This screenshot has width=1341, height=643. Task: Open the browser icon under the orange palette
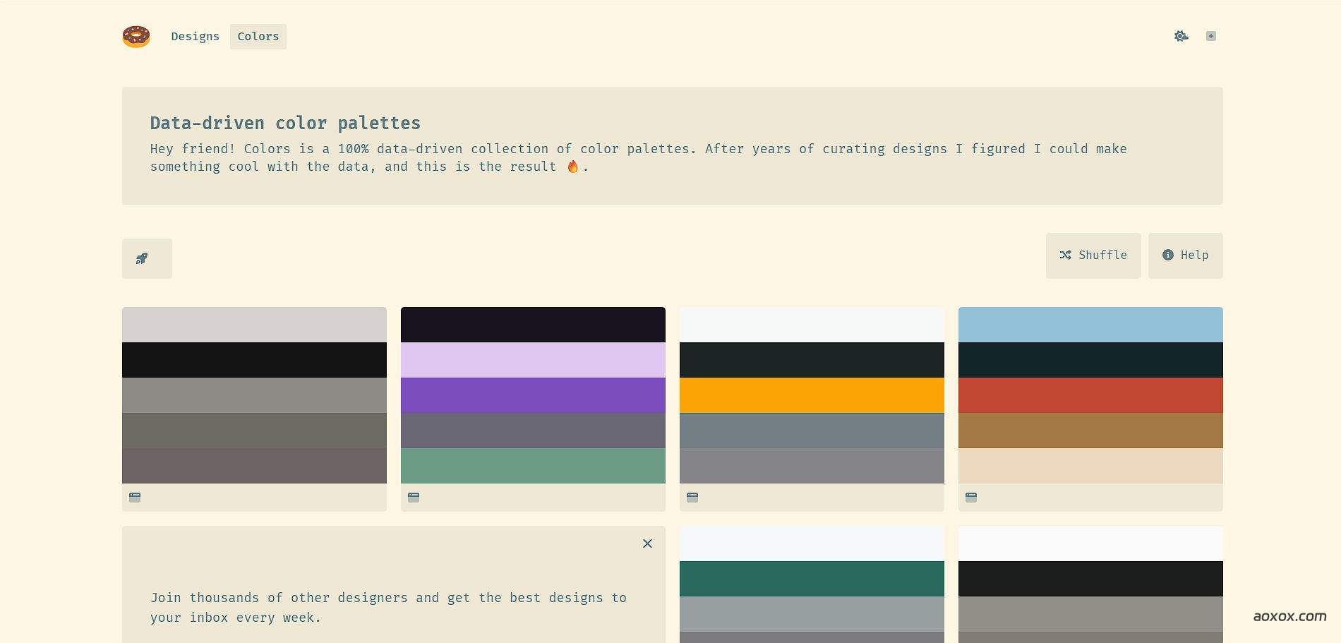(691, 497)
